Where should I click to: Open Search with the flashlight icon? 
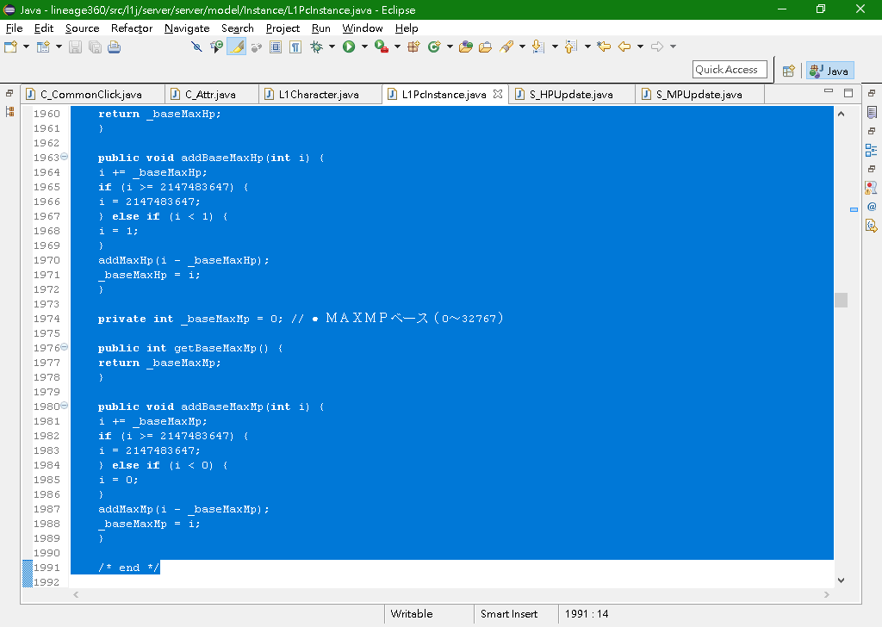(506, 47)
